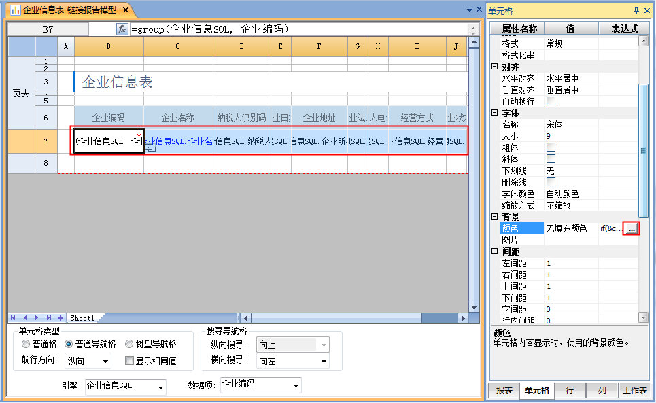Open background color expression editor (... button)
This screenshot has width=656, height=403.
632,229
